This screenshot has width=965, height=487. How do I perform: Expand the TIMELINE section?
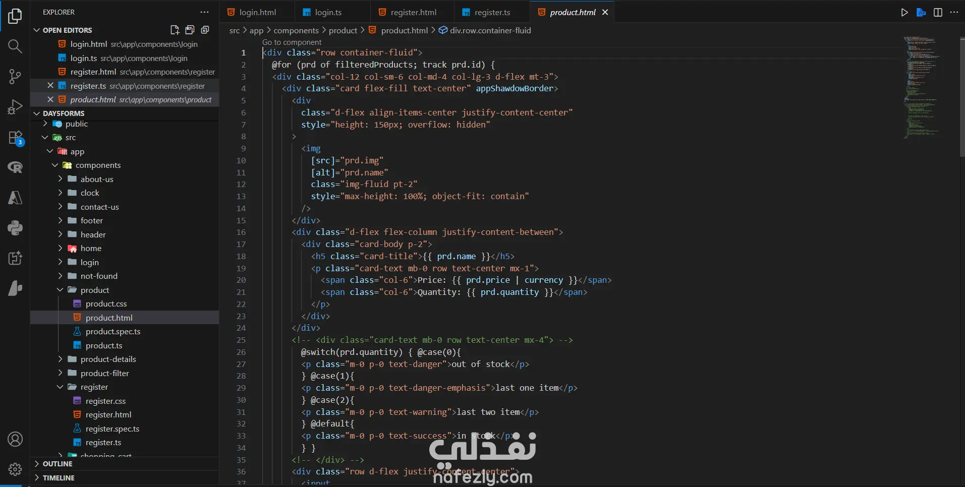coord(37,478)
